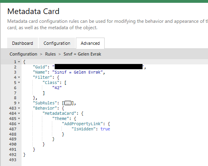Screen dimensions: 208x166
Task: Navigate to Rules breadcrumb
Action: [x=50, y=54]
